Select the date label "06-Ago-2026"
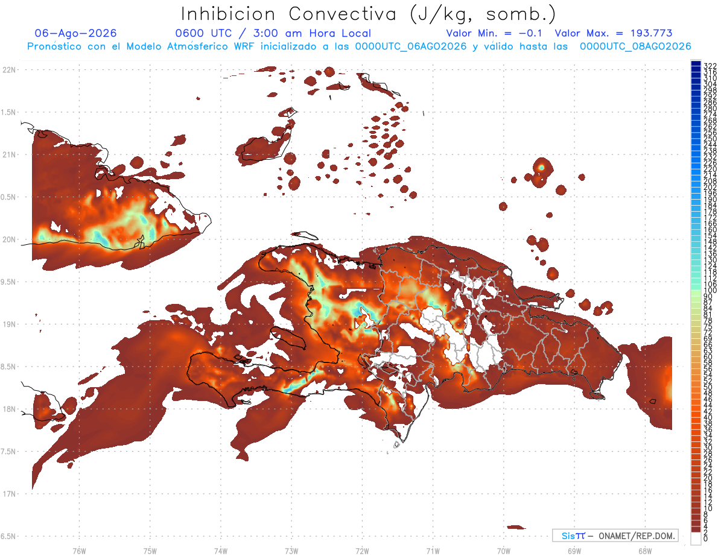Viewport: 724px width, 559px height. pyautogui.click(x=76, y=34)
